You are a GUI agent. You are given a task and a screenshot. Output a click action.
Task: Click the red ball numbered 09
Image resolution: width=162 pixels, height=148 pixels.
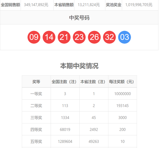tap(34, 37)
